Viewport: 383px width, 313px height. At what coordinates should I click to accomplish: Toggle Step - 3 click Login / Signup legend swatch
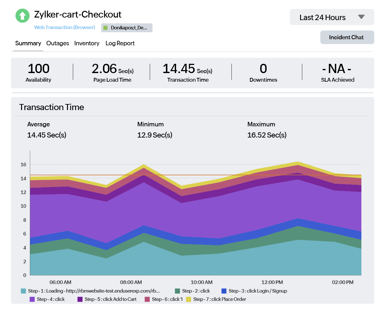pyautogui.click(x=224, y=291)
